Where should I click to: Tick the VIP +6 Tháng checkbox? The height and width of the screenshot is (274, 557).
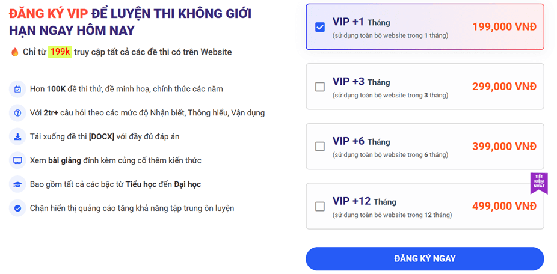click(x=320, y=146)
